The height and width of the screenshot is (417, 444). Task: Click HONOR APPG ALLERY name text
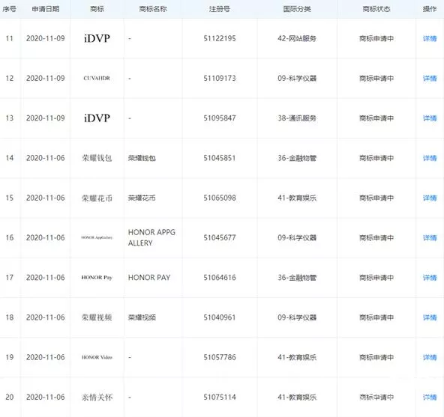(151, 237)
